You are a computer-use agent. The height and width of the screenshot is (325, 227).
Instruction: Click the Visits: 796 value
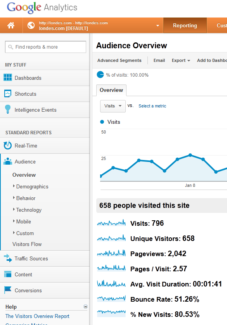click(147, 223)
